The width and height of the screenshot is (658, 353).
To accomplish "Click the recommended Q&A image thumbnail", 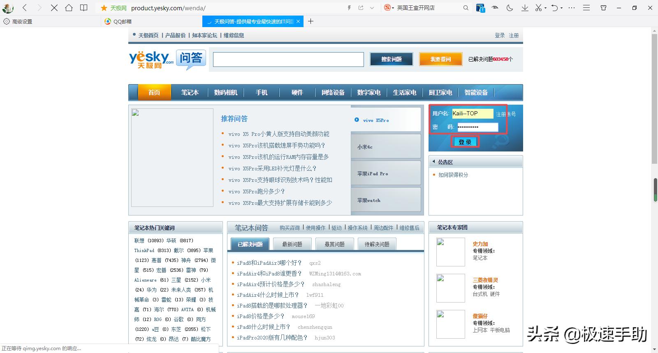I will [x=172, y=158].
